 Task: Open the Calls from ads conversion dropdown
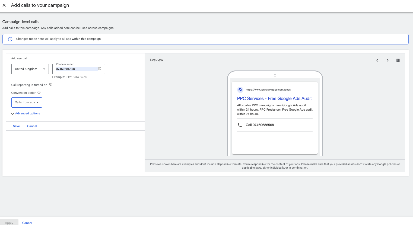pos(27,102)
